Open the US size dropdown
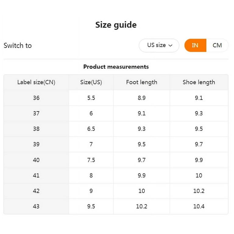Screen dimensions: 234x234 (159, 45)
